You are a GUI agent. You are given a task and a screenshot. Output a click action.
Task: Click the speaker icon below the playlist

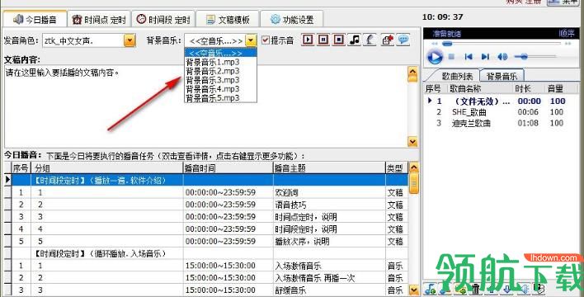tap(523, 290)
